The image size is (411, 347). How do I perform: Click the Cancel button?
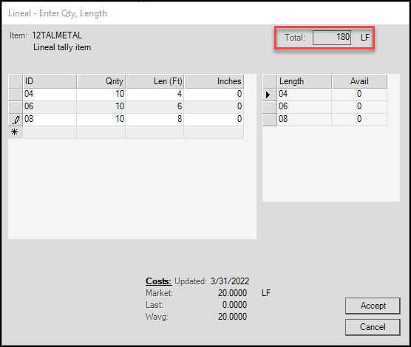373,327
